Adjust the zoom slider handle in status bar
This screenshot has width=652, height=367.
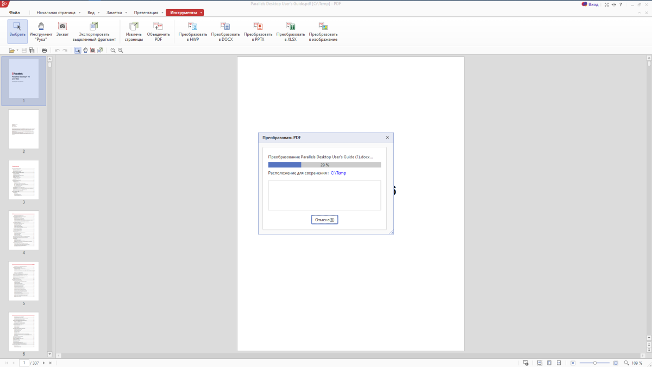(x=594, y=363)
